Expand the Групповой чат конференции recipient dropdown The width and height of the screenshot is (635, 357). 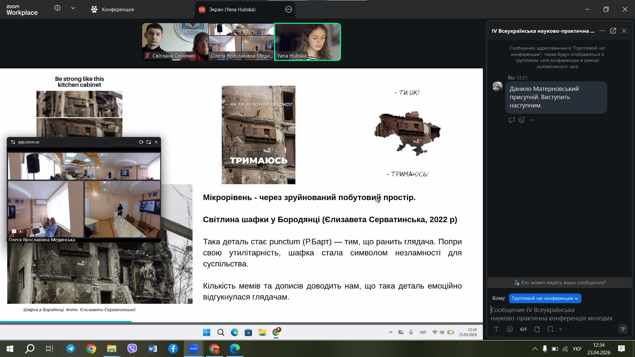(x=545, y=298)
